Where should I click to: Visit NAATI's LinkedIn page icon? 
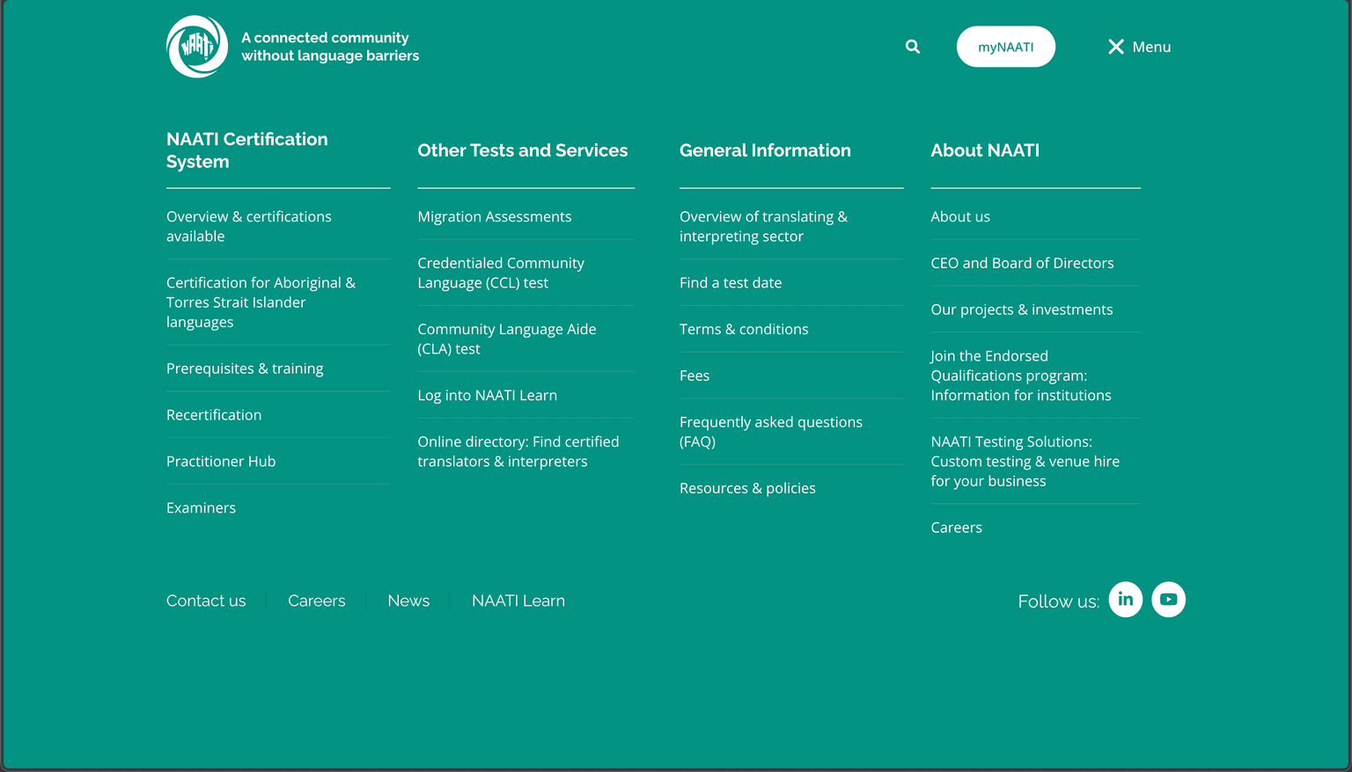[1125, 599]
